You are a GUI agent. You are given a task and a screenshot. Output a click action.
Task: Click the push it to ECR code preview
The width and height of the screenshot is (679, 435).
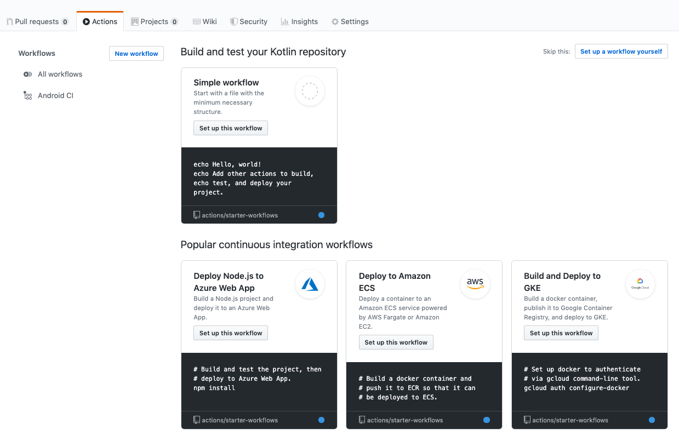tap(417, 388)
